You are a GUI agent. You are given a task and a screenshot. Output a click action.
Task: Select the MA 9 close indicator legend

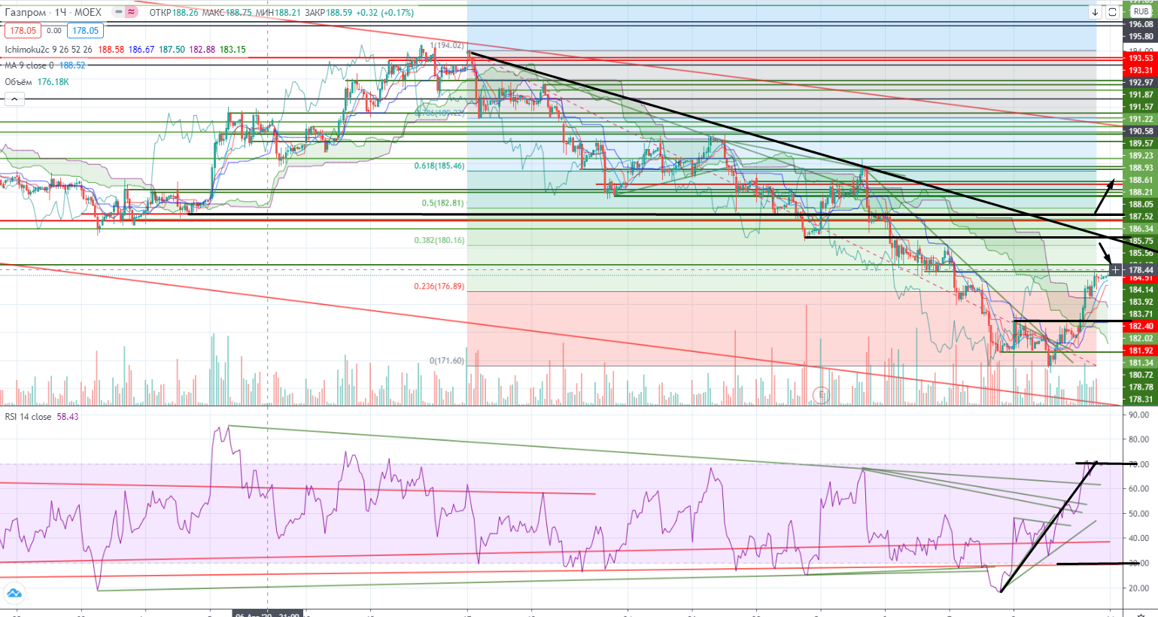click(30, 65)
